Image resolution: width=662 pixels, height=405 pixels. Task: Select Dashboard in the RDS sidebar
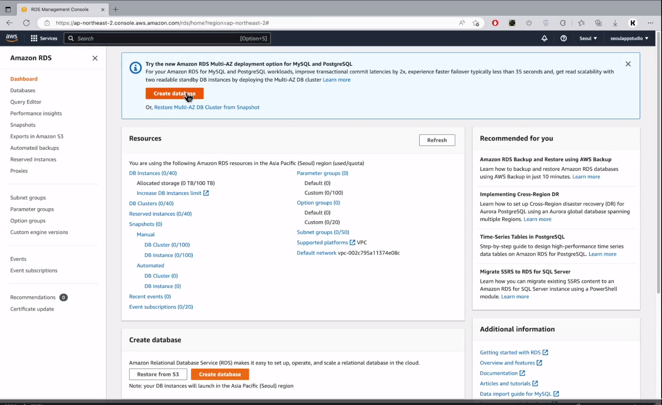(24, 79)
